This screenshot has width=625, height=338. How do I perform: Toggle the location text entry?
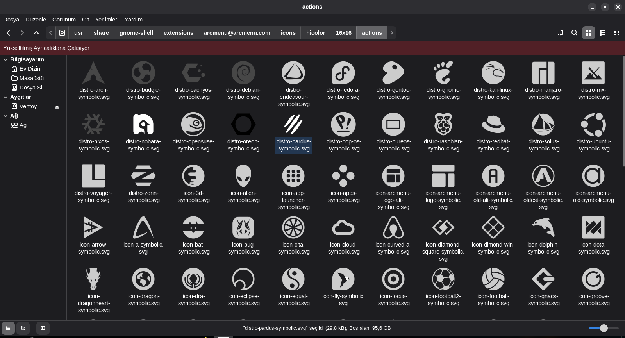coord(560,33)
